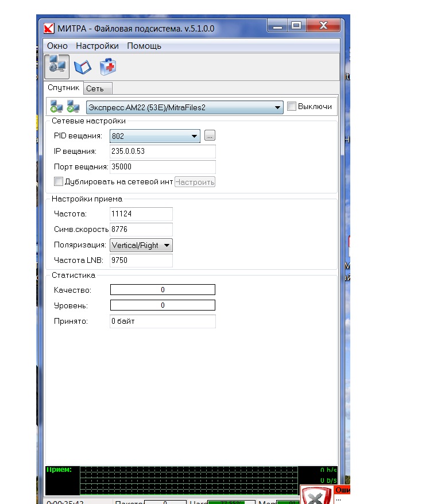Click the Качество progress bar
The width and height of the screenshot is (441, 504).
pos(163,290)
